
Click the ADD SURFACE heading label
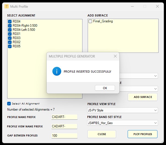click(x=98, y=15)
